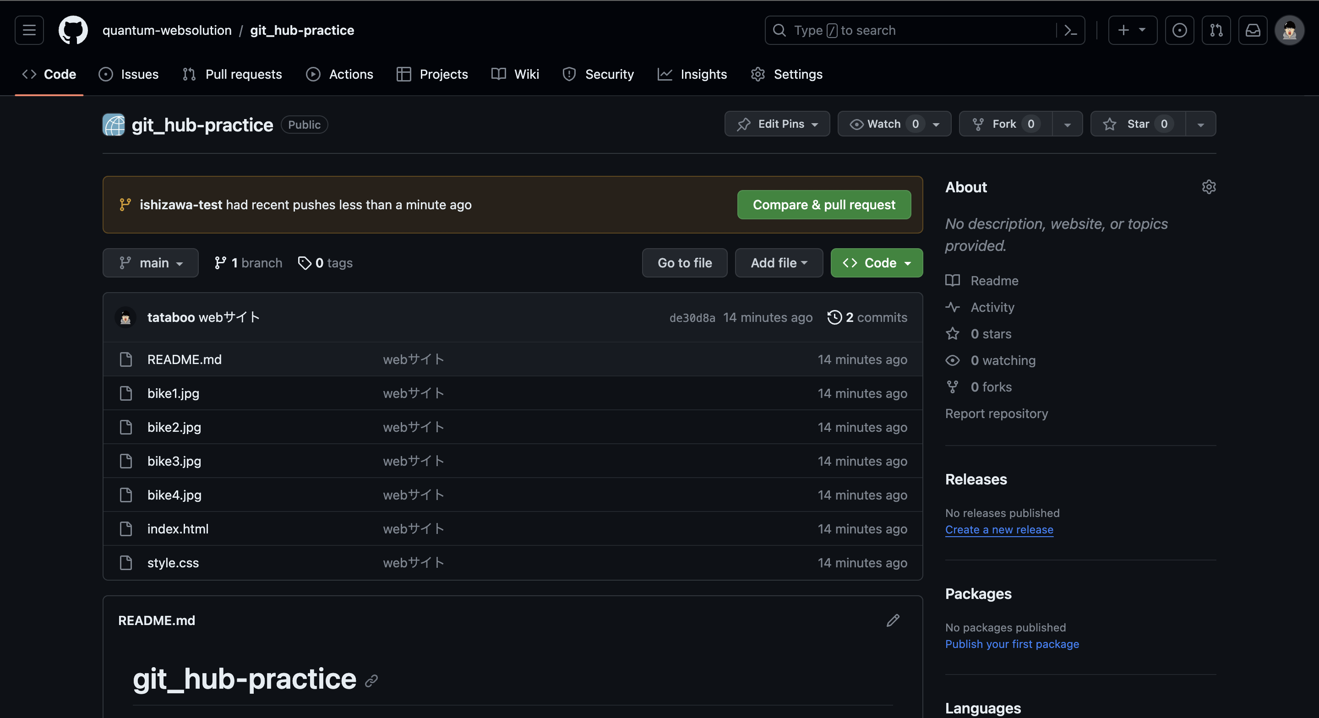Open the inbox notifications icon
The width and height of the screenshot is (1319, 718).
coord(1253,30)
